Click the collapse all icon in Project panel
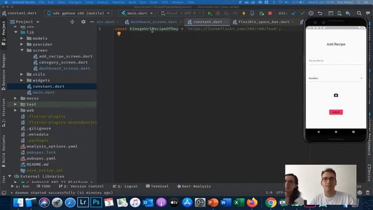The width and height of the screenshot is (373, 210). 72,22
